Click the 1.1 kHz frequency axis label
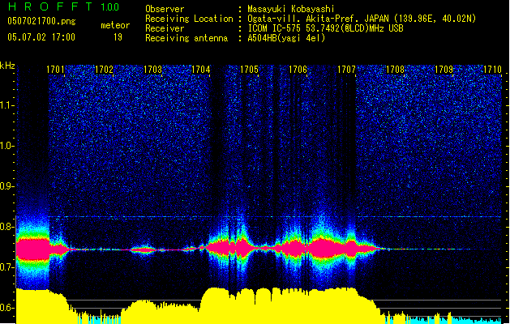Viewport: 510px width, 324px height. 6,105
